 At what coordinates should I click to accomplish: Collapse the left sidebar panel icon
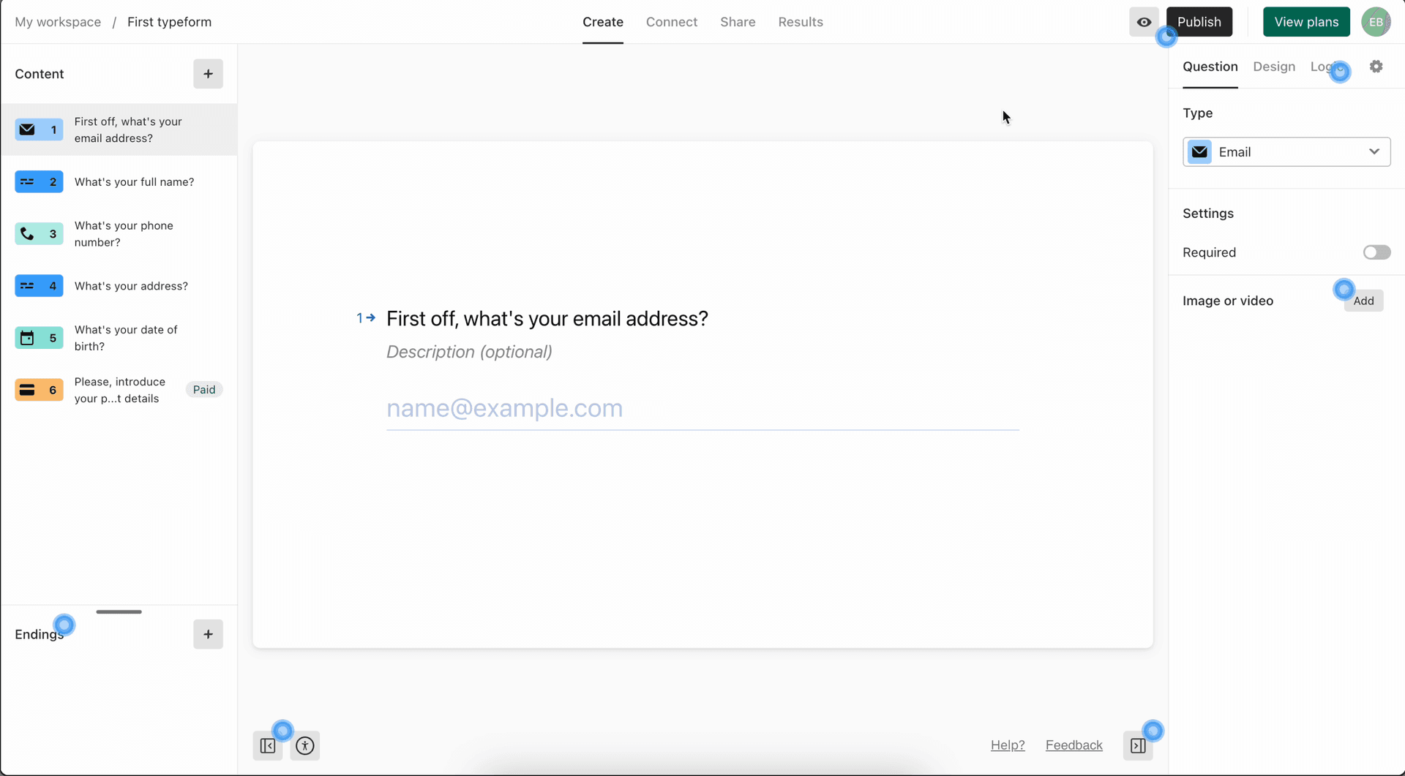pos(268,745)
